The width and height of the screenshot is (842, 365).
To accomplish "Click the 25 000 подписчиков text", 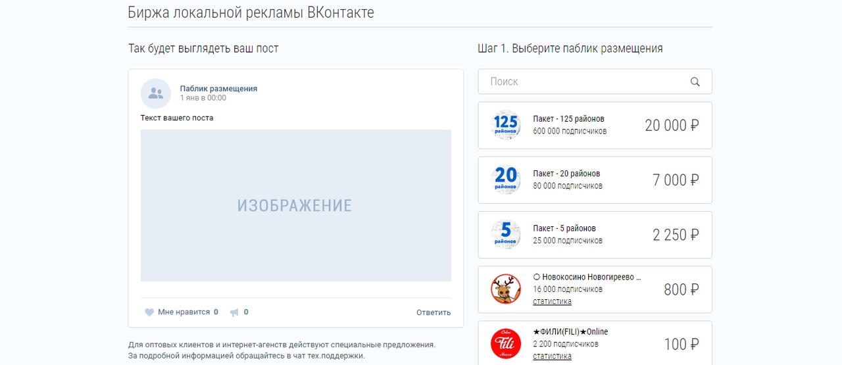I will click(x=568, y=240).
